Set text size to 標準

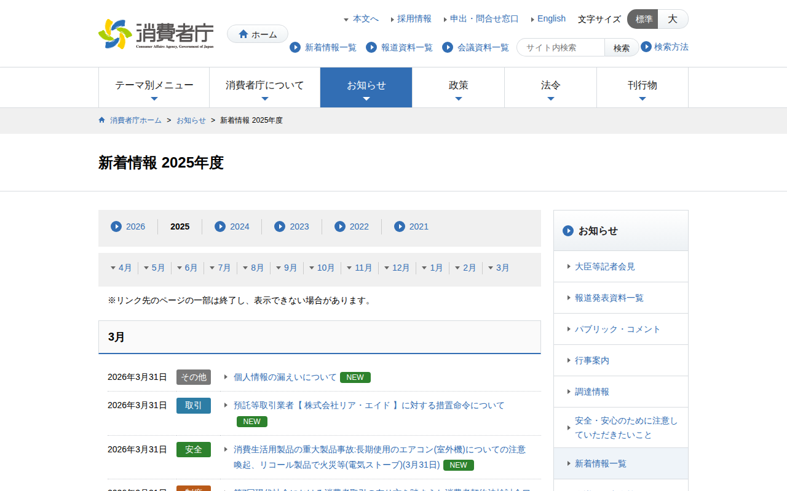(643, 19)
